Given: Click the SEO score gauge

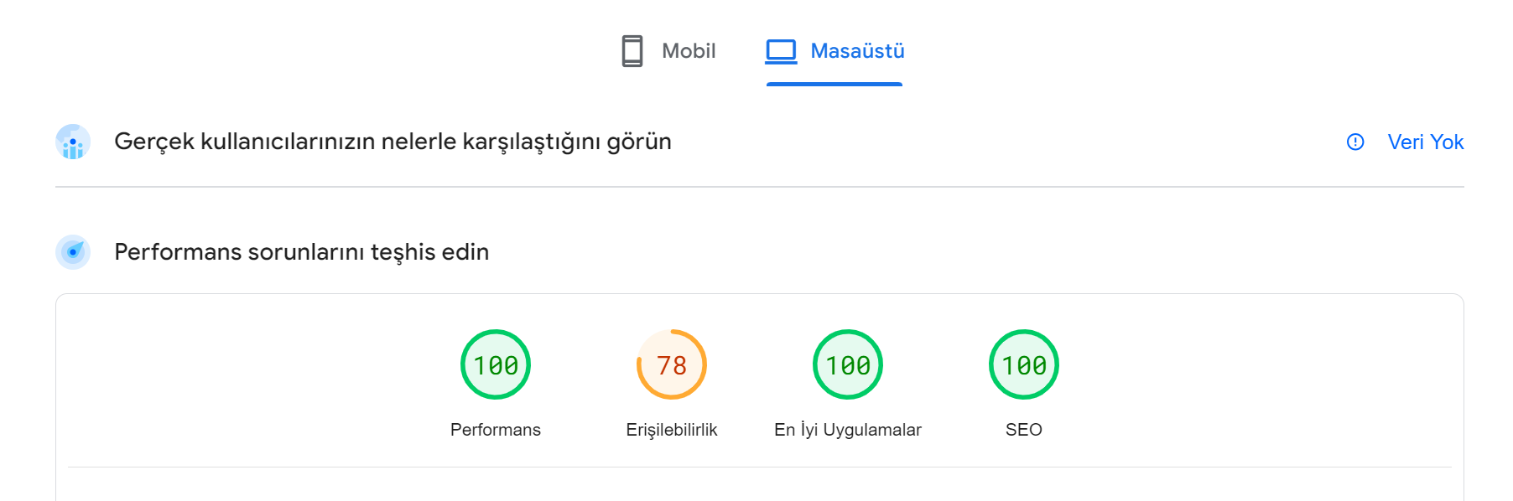Looking at the screenshot, I should click(1024, 364).
